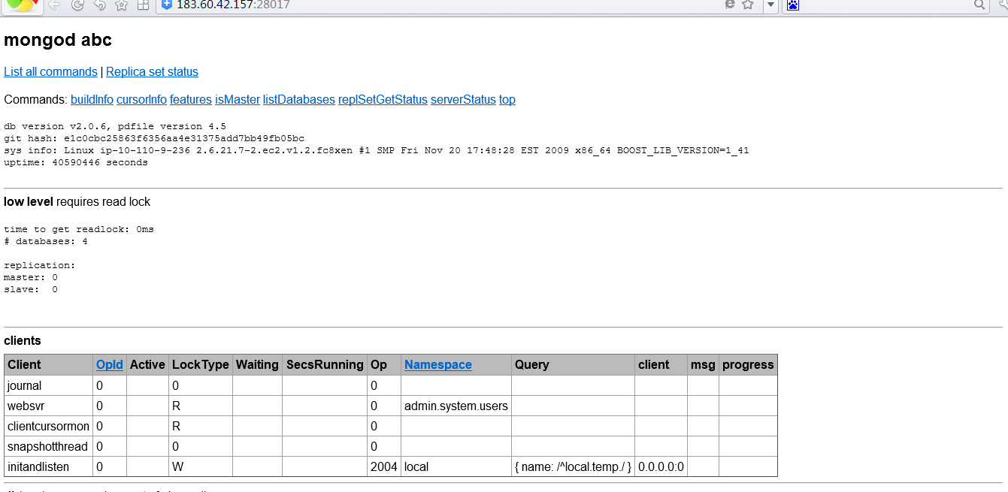Viewport: 1008px width, 492px height.
Task: Open the listDatabases command link
Action: click(299, 100)
